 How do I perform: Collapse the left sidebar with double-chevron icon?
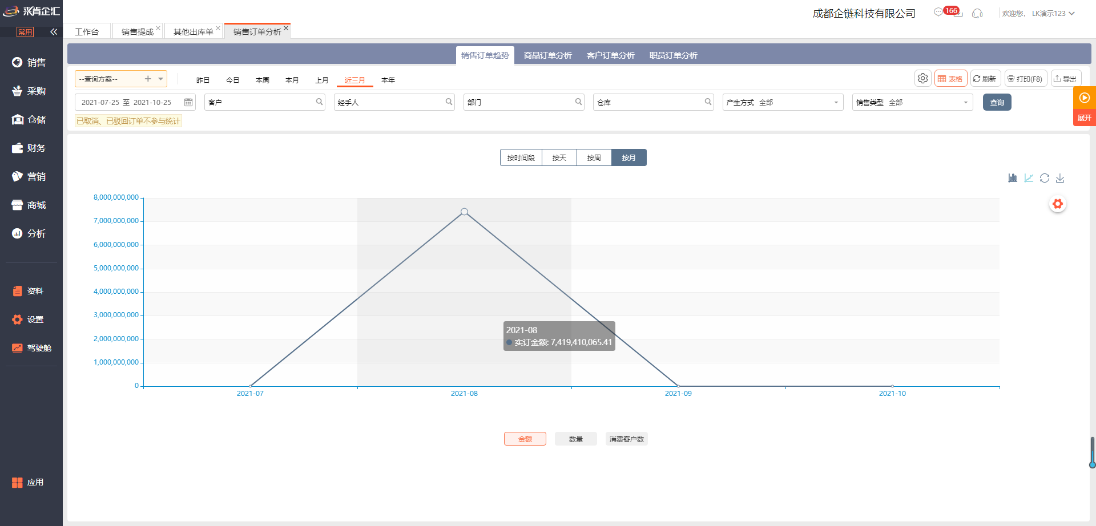coord(54,32)
